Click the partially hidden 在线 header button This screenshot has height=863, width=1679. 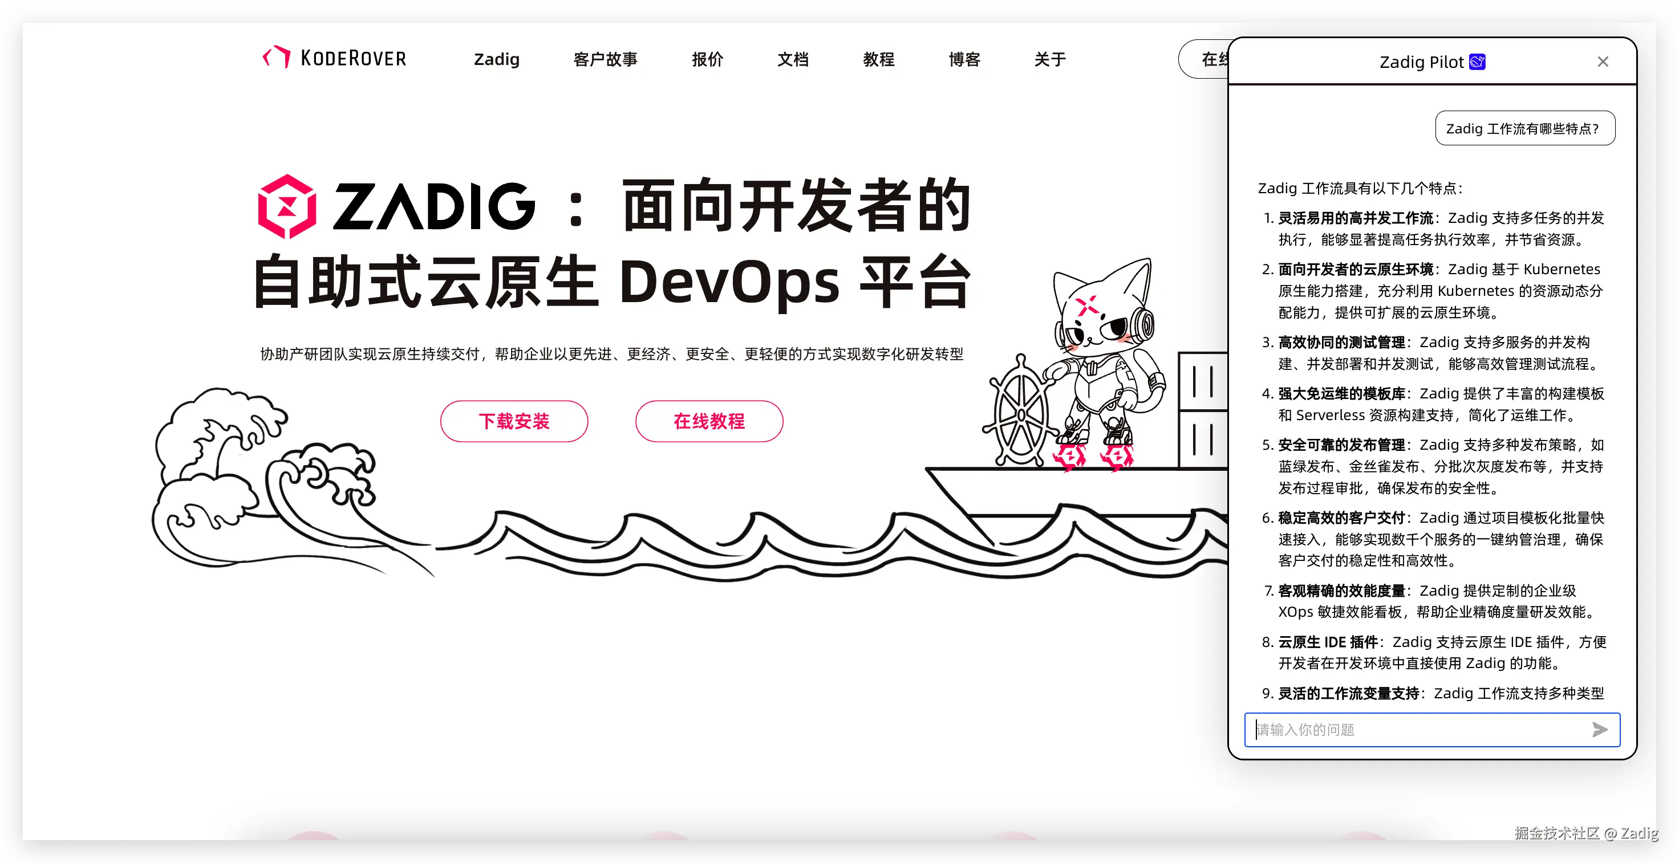[1206, 59]
